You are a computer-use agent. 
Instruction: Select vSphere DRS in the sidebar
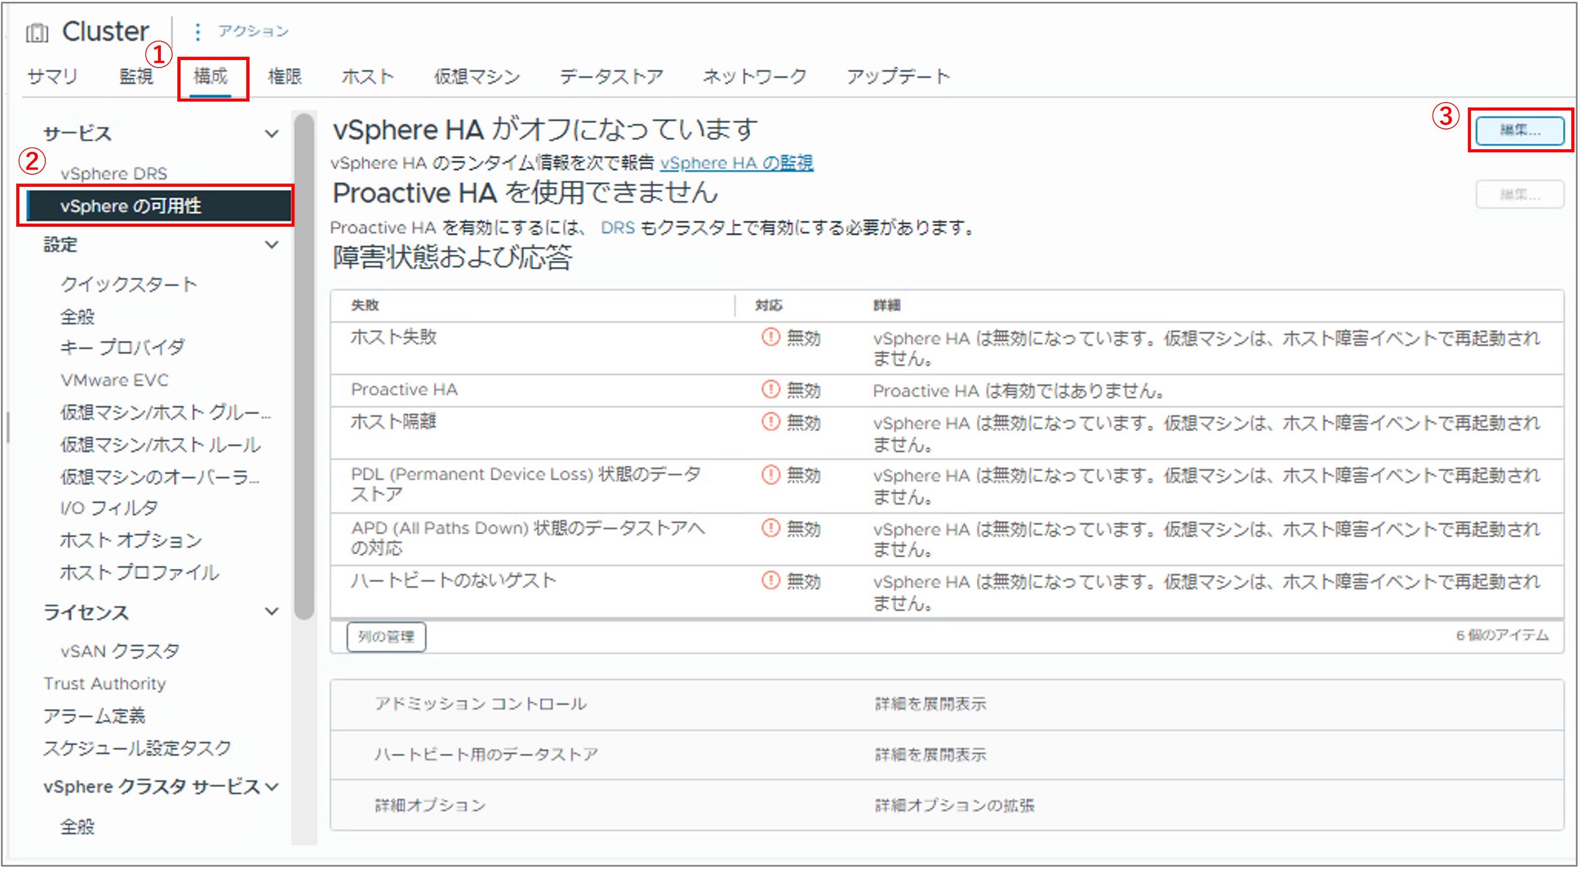coord(114,174)
